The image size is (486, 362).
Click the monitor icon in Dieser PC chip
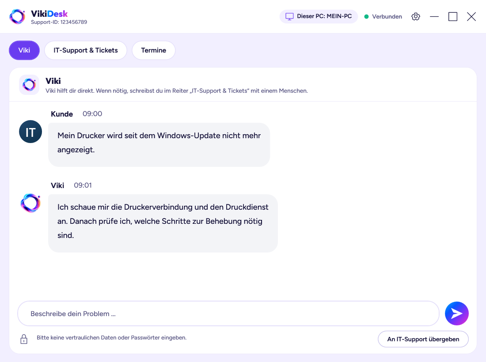pyautogui.click(x=289, y=16)
